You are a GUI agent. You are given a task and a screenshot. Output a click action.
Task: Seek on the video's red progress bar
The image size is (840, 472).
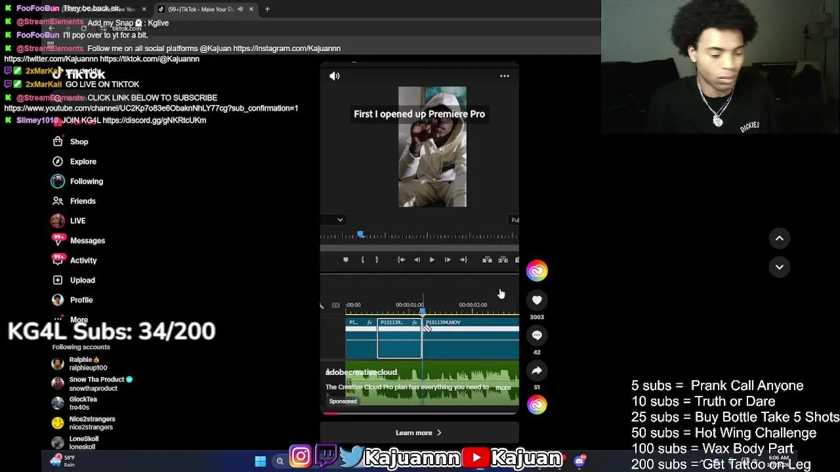419,413
